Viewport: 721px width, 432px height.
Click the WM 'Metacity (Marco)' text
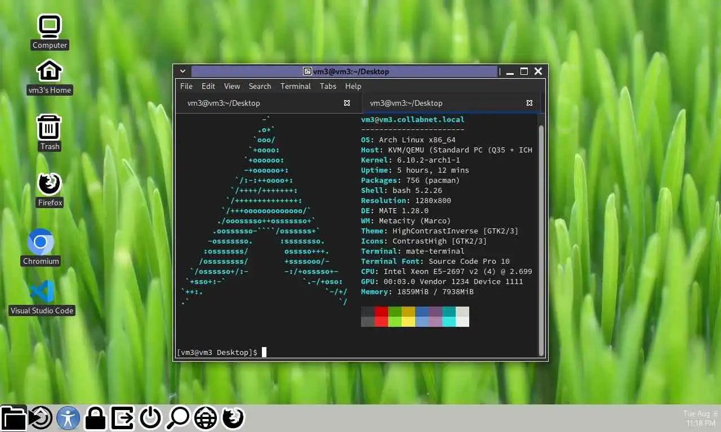tap(415, 220)
